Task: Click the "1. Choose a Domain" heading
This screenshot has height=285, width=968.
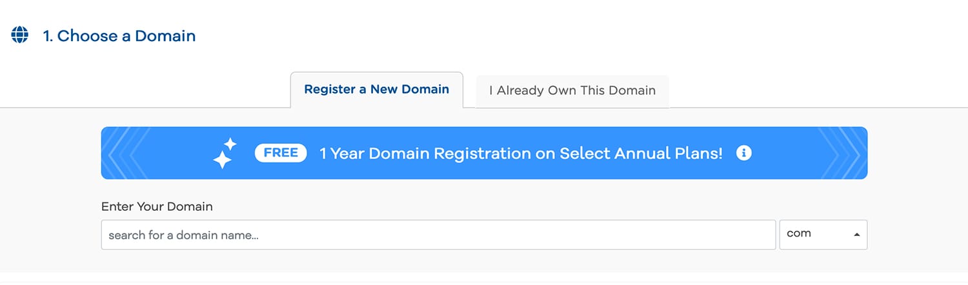Action: click(x=119, y=36)
